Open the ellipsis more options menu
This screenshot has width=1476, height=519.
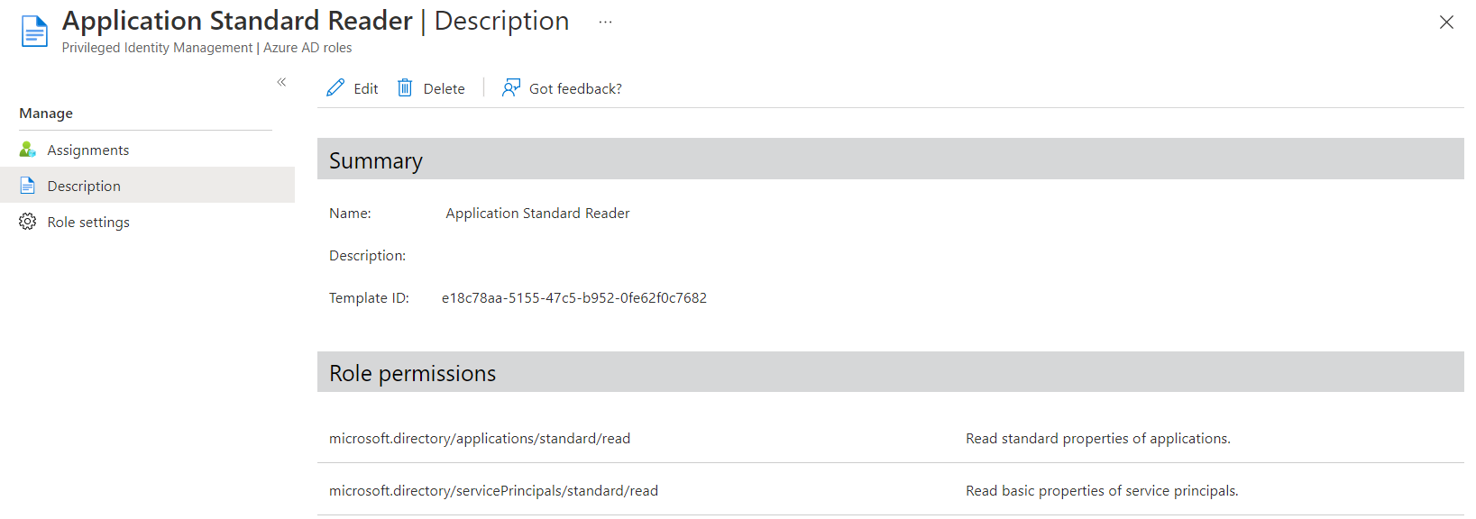click(605, 22)
